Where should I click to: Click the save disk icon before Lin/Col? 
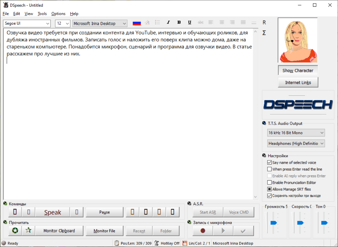point(185,243)
